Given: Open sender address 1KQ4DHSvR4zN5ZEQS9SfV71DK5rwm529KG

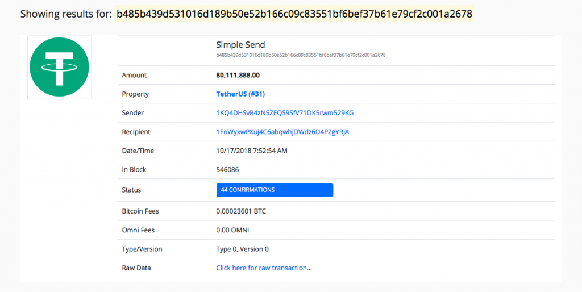Looking at the screenshot, I should pos(285,113).
